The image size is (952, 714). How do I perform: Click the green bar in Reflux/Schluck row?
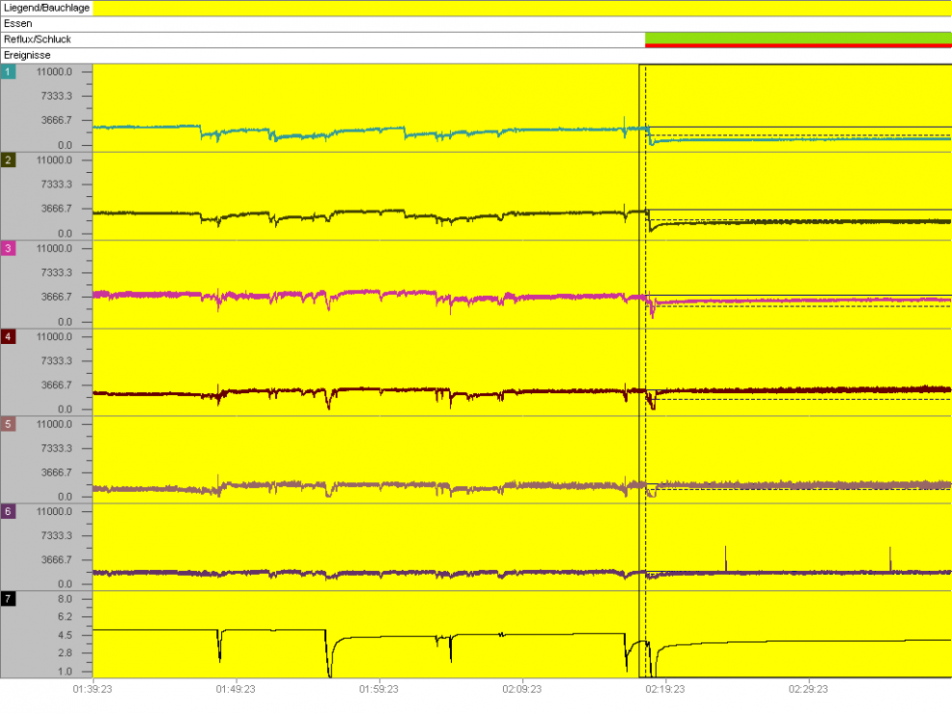point(797,37)
